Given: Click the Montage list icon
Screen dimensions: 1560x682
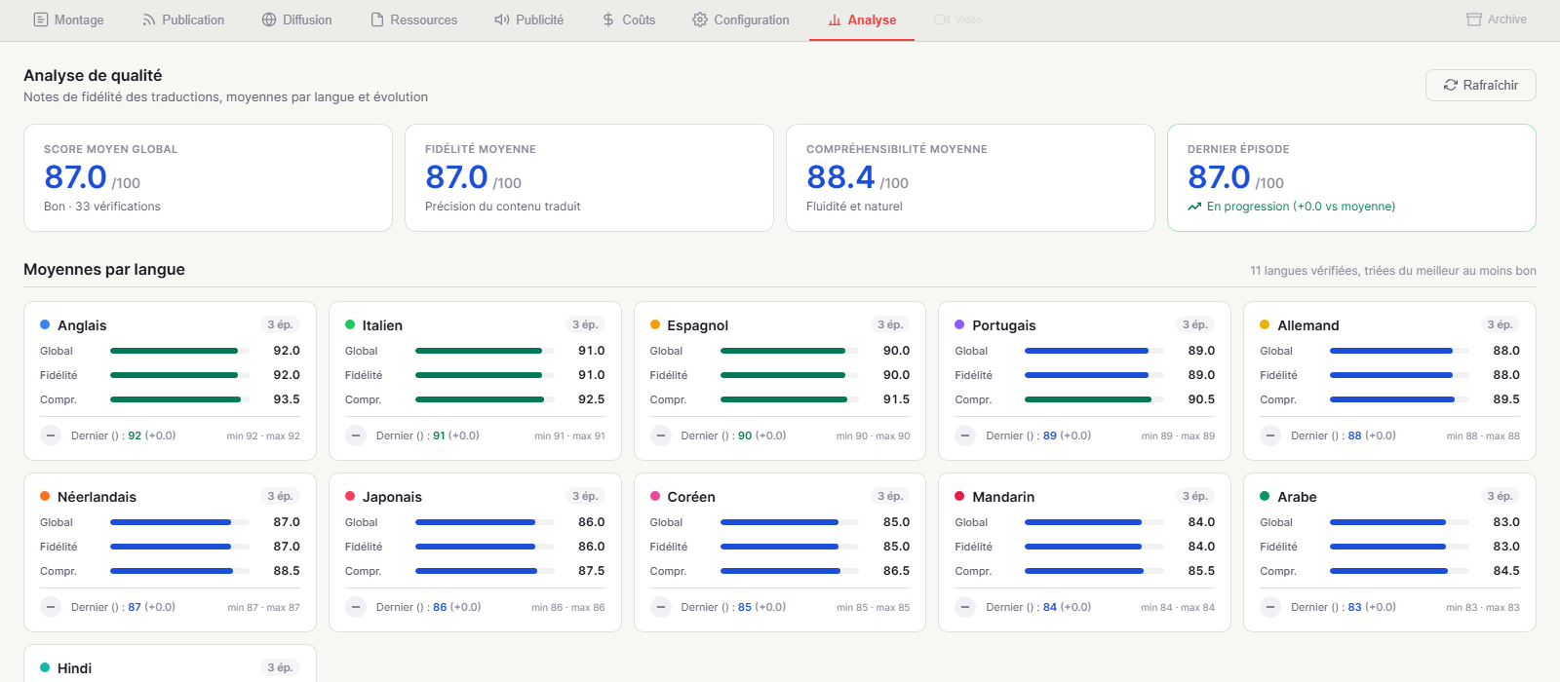Looking at the screenshot, I should click(x=41, y=19).
